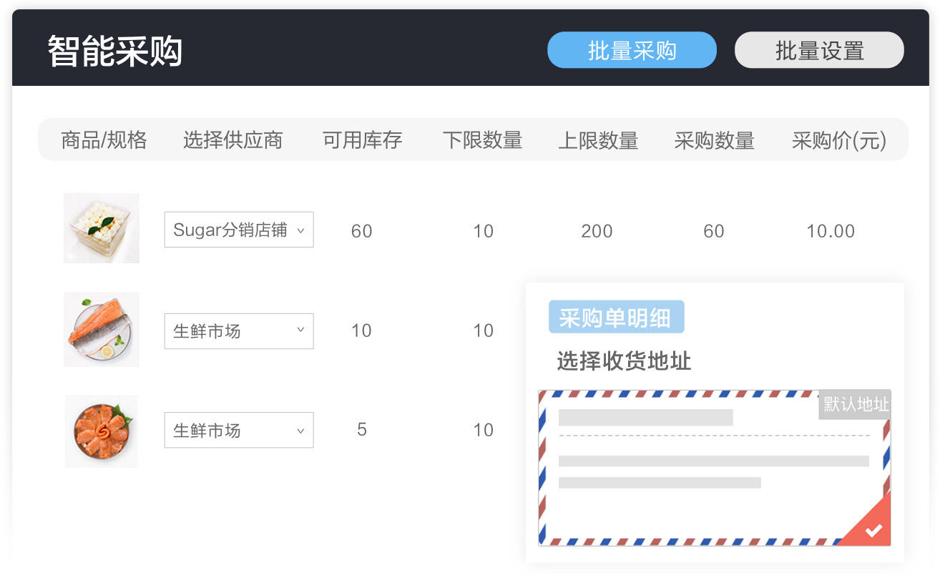Click the 商品/规格 column header
The height and width of the screenshot is (588, 940).
(x=104, y=140)
